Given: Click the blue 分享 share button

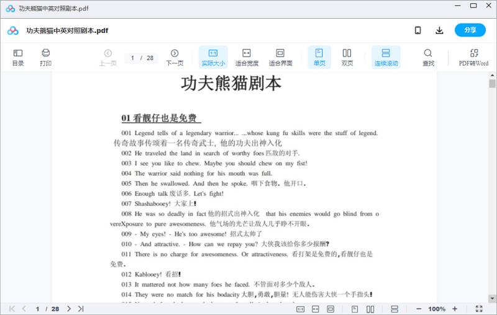Looking at the screenshot, I should [x=470, y=30].
